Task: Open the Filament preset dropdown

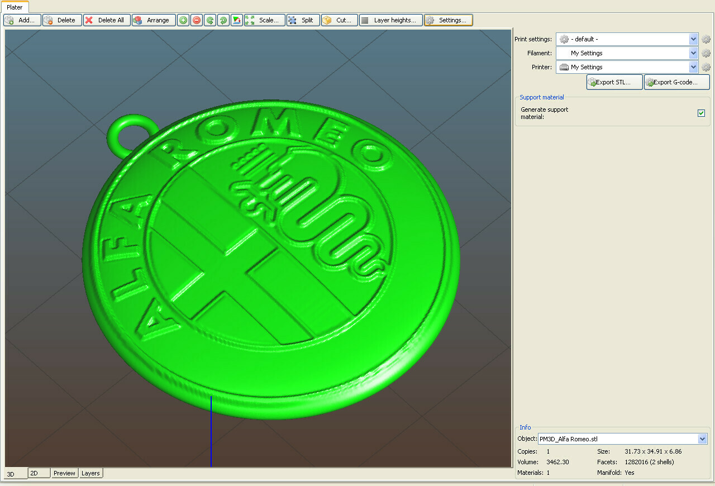Action: [693, 53]
